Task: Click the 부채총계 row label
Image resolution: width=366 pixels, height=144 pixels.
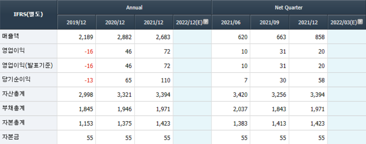Action: pyautogui.click(x=13, y=108)
